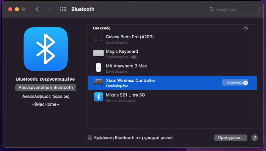This screenshot has height=151, width=266.
Task: Go back to previous preferences pane
Action: coord(37,9)
